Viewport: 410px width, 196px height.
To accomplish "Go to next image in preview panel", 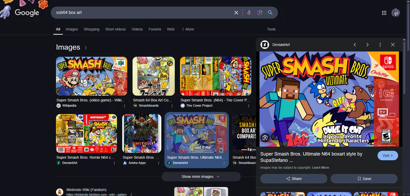I will click(367, 45).
